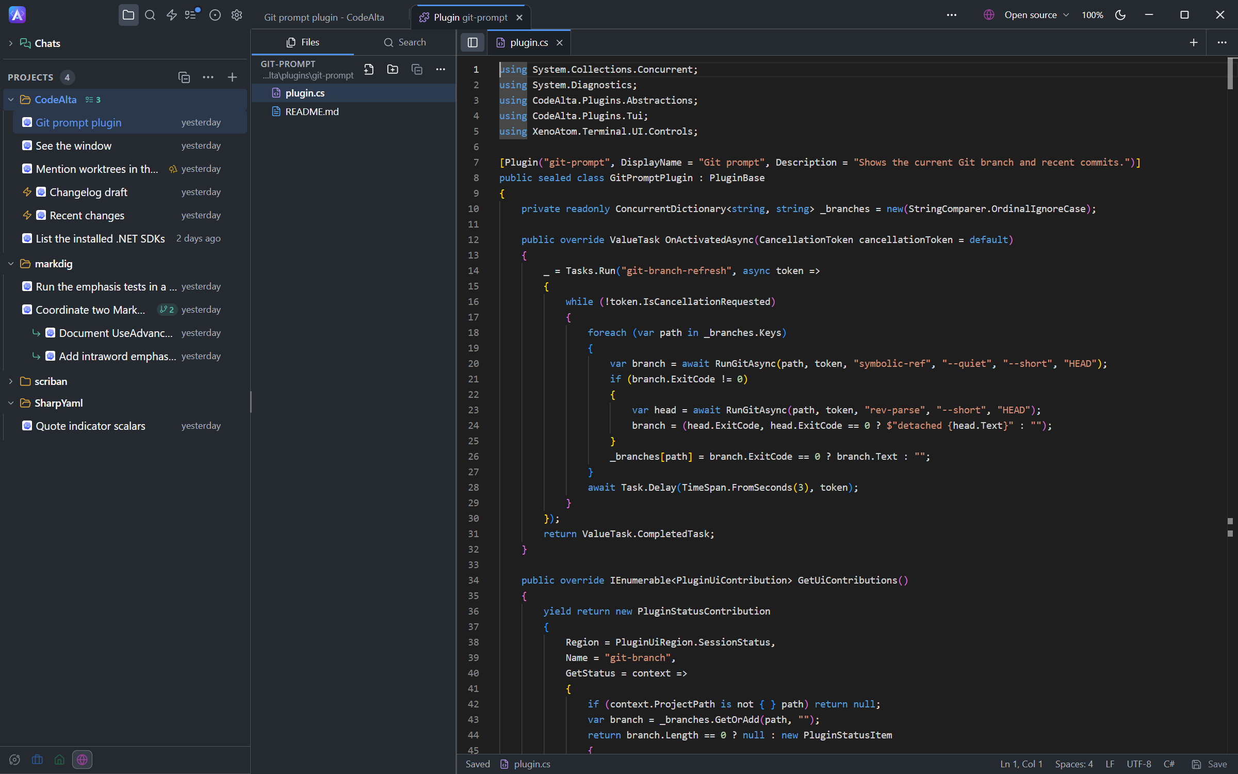Expand the scriban project
This screenshot has height=774, width=1238.
[x=10, y=381]
